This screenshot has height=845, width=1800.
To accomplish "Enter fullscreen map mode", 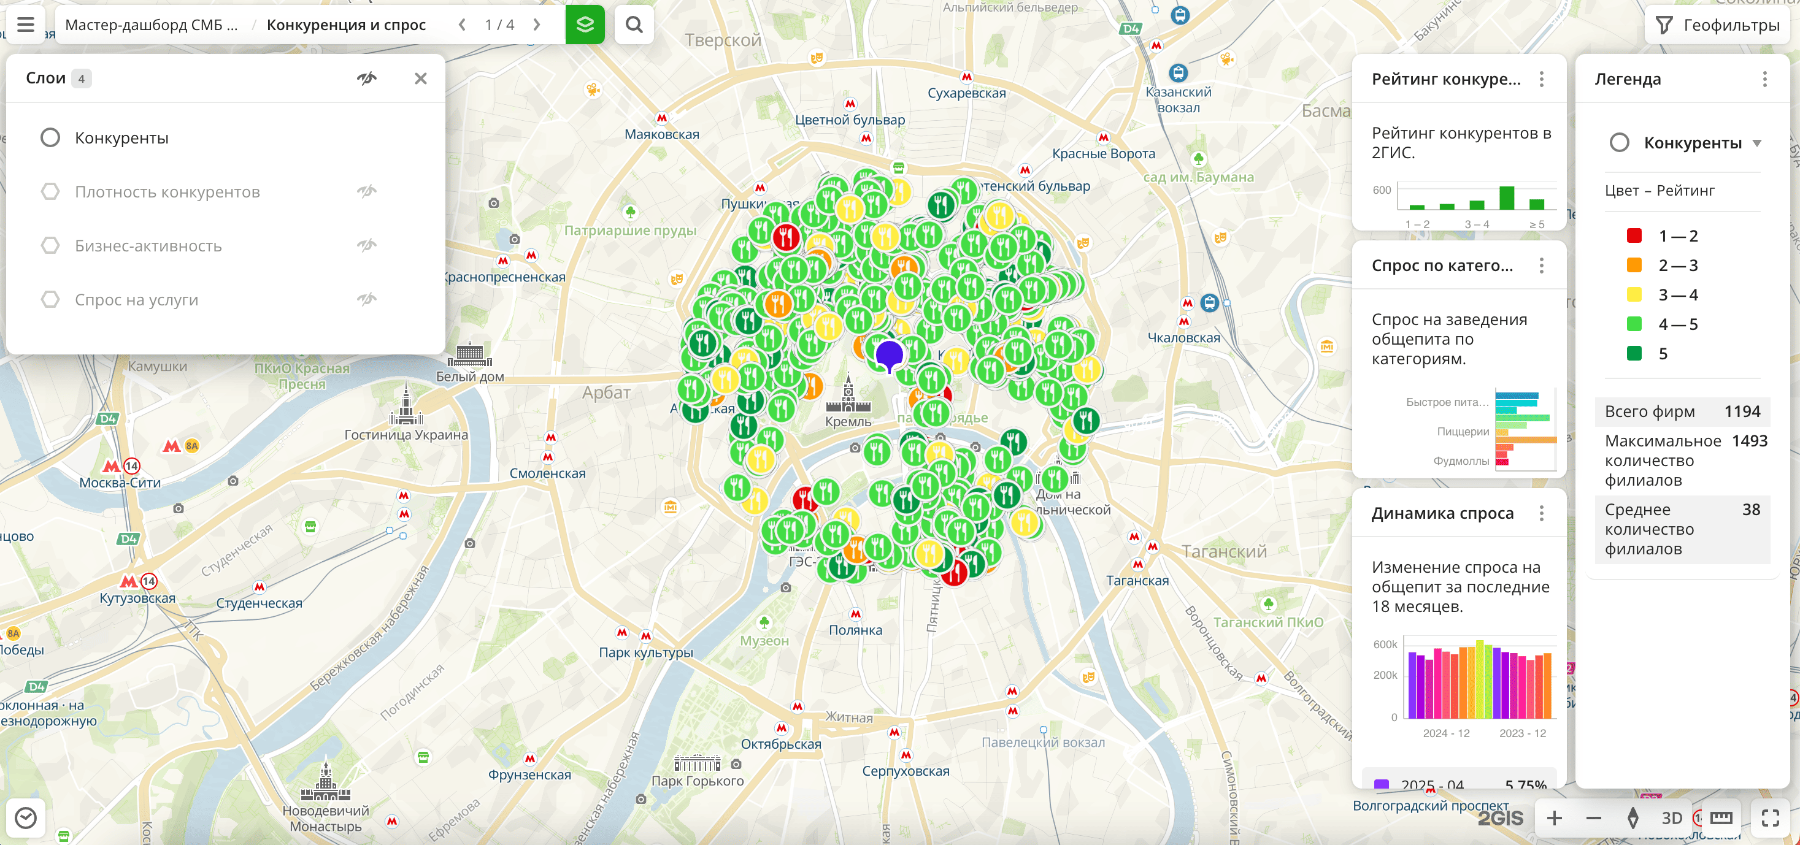I will click(x=1770, y=818).
